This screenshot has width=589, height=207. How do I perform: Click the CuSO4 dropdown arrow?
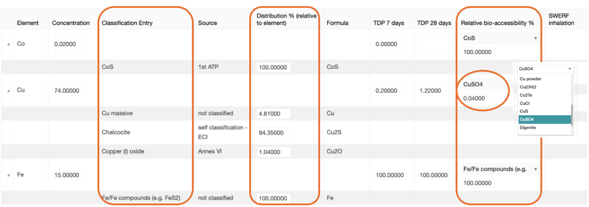pyautogui.click(x=570, y=69)
